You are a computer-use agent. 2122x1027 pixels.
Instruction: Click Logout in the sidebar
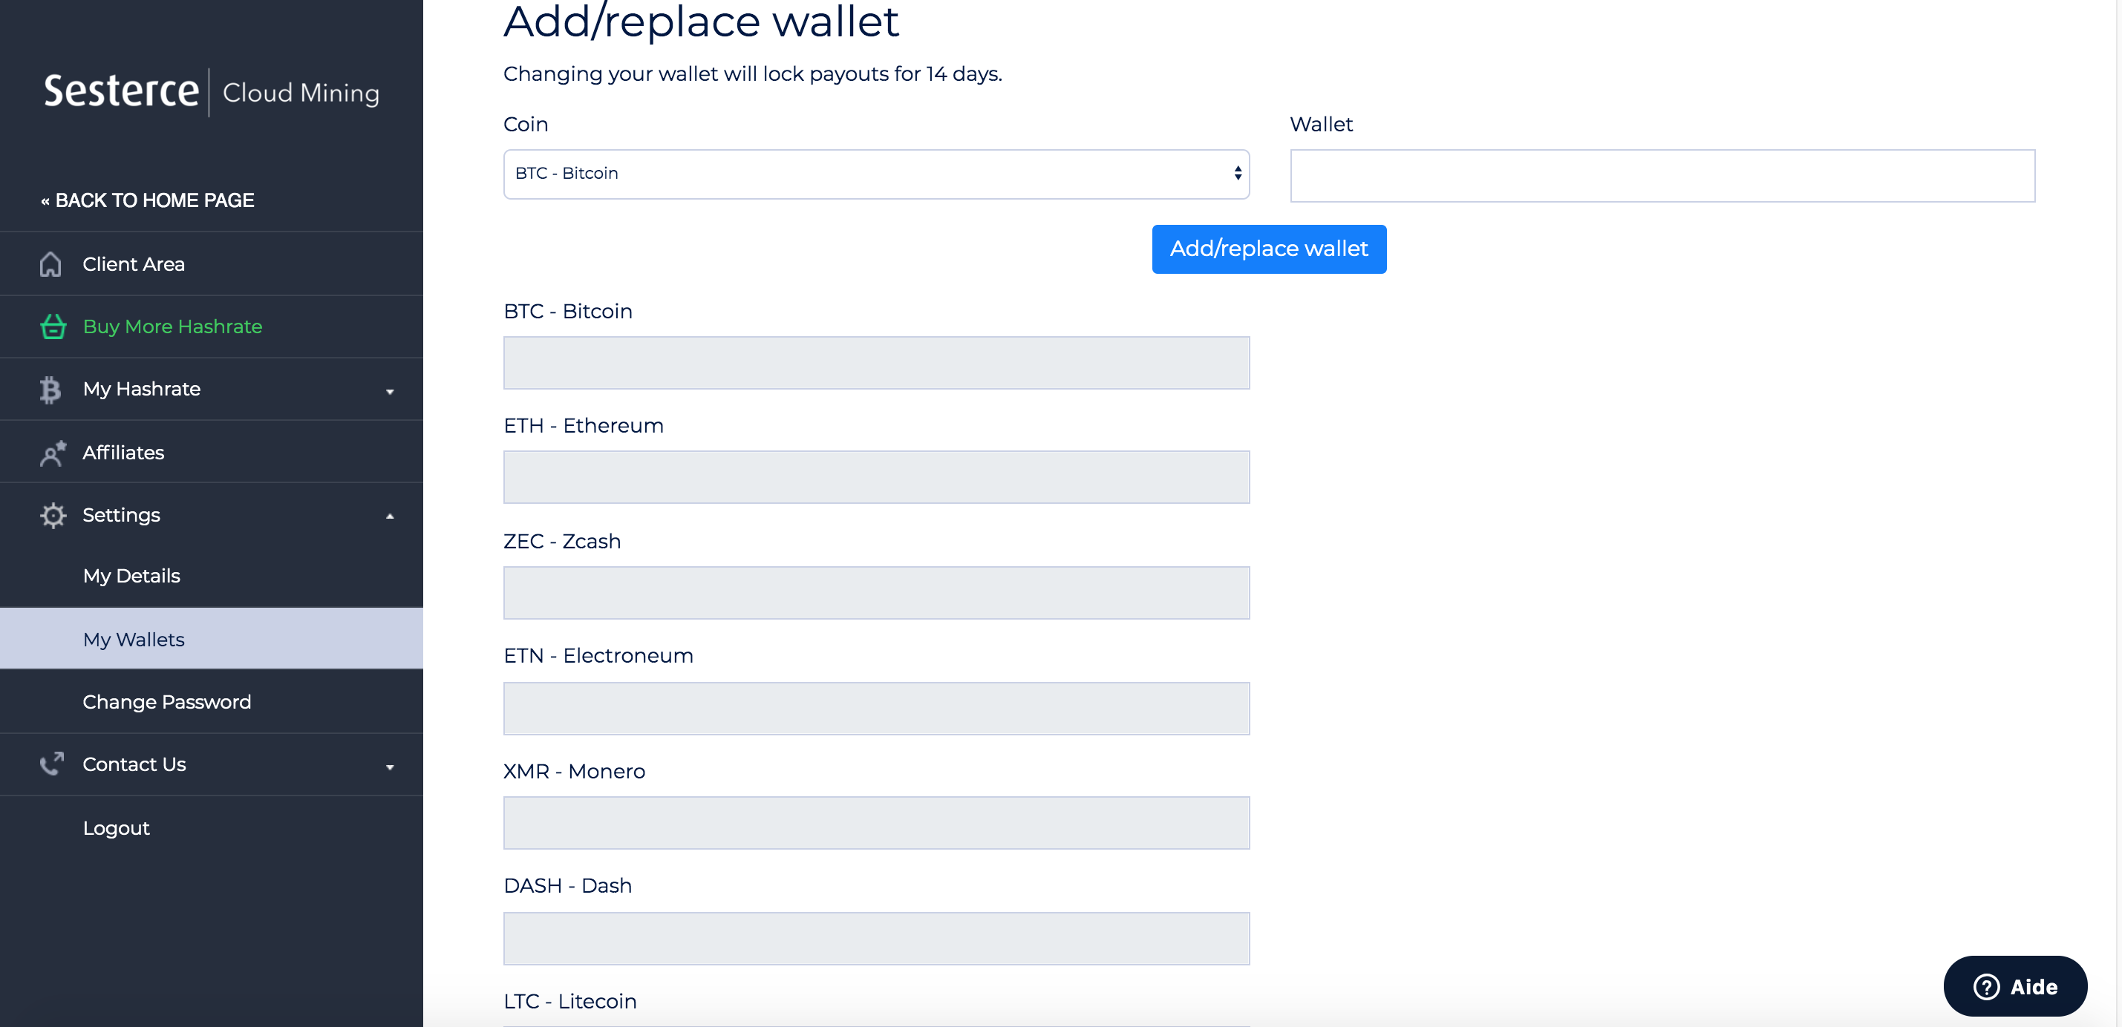point(116,827)
